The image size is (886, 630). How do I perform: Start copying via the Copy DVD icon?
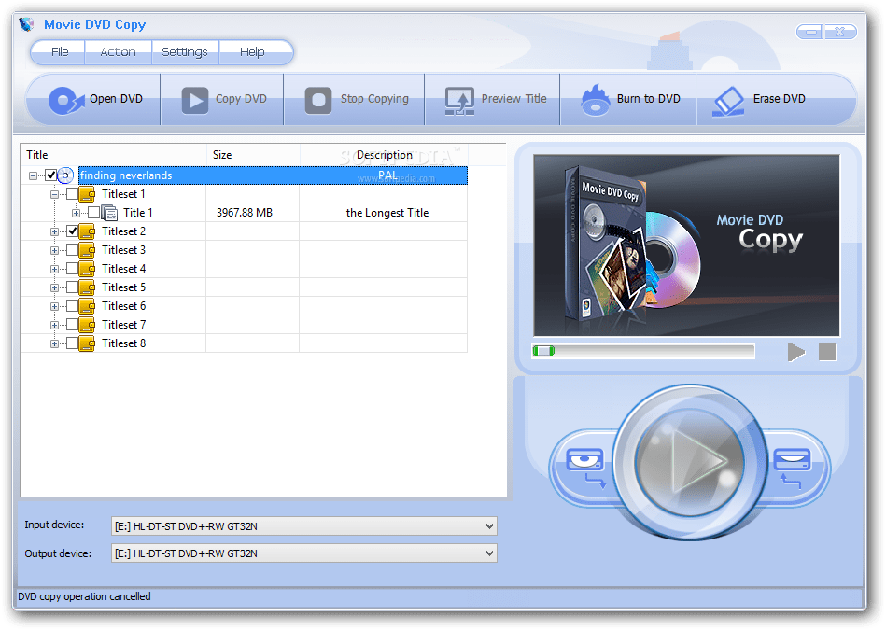pos(197,98)
